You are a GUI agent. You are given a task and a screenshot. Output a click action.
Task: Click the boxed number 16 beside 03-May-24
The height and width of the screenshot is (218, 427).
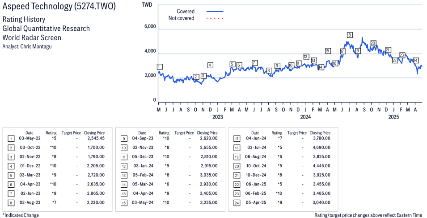pos(124,203)
